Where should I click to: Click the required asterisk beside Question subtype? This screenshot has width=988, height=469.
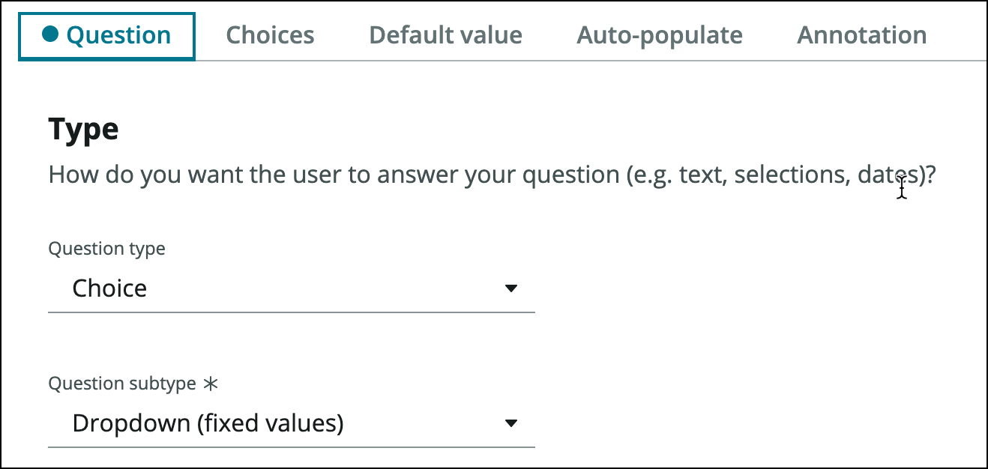coord(211,384)
